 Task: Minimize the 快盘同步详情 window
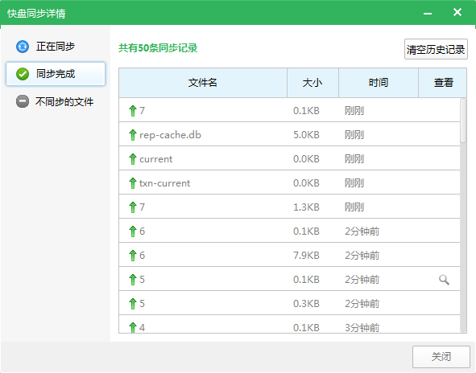click(428, 14)
